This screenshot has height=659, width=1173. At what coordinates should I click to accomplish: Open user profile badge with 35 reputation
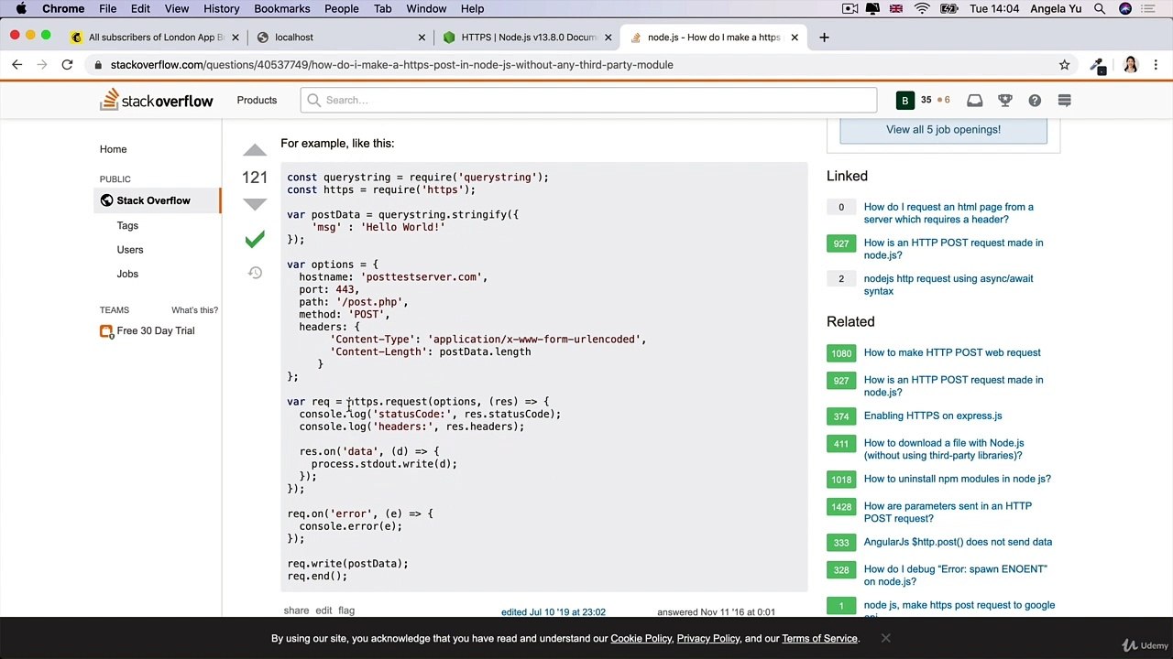pos(924,100)
